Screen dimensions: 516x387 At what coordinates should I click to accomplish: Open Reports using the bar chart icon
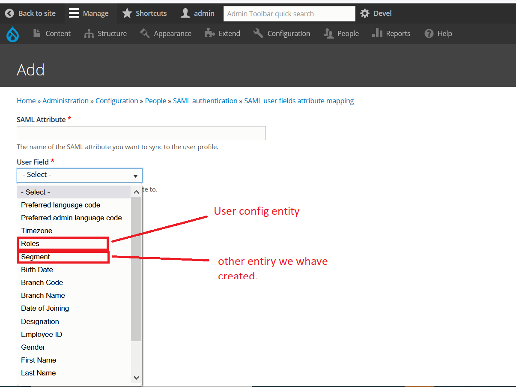click(377, 33)
